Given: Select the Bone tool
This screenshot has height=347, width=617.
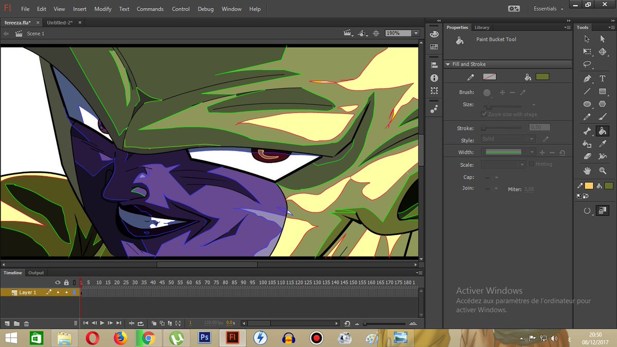Looking at the screenshot, I should click(587, 132).
